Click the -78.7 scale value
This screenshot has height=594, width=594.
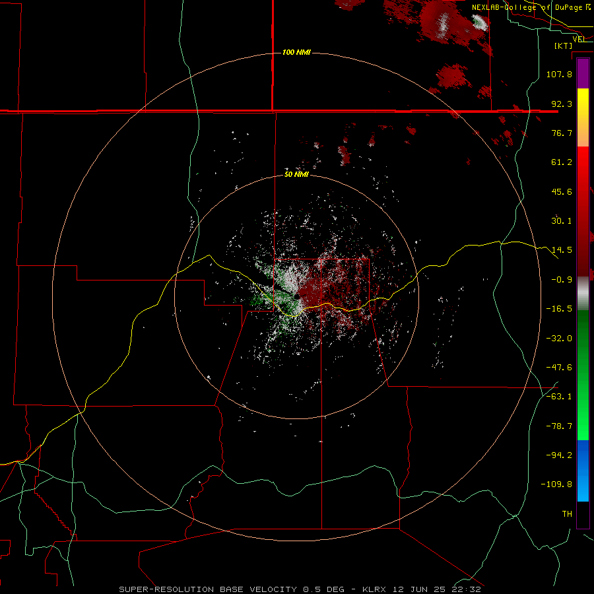[x=559, y=426]
